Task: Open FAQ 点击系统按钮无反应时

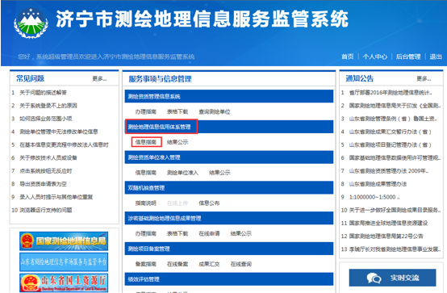Action: [x=46, y=171]
